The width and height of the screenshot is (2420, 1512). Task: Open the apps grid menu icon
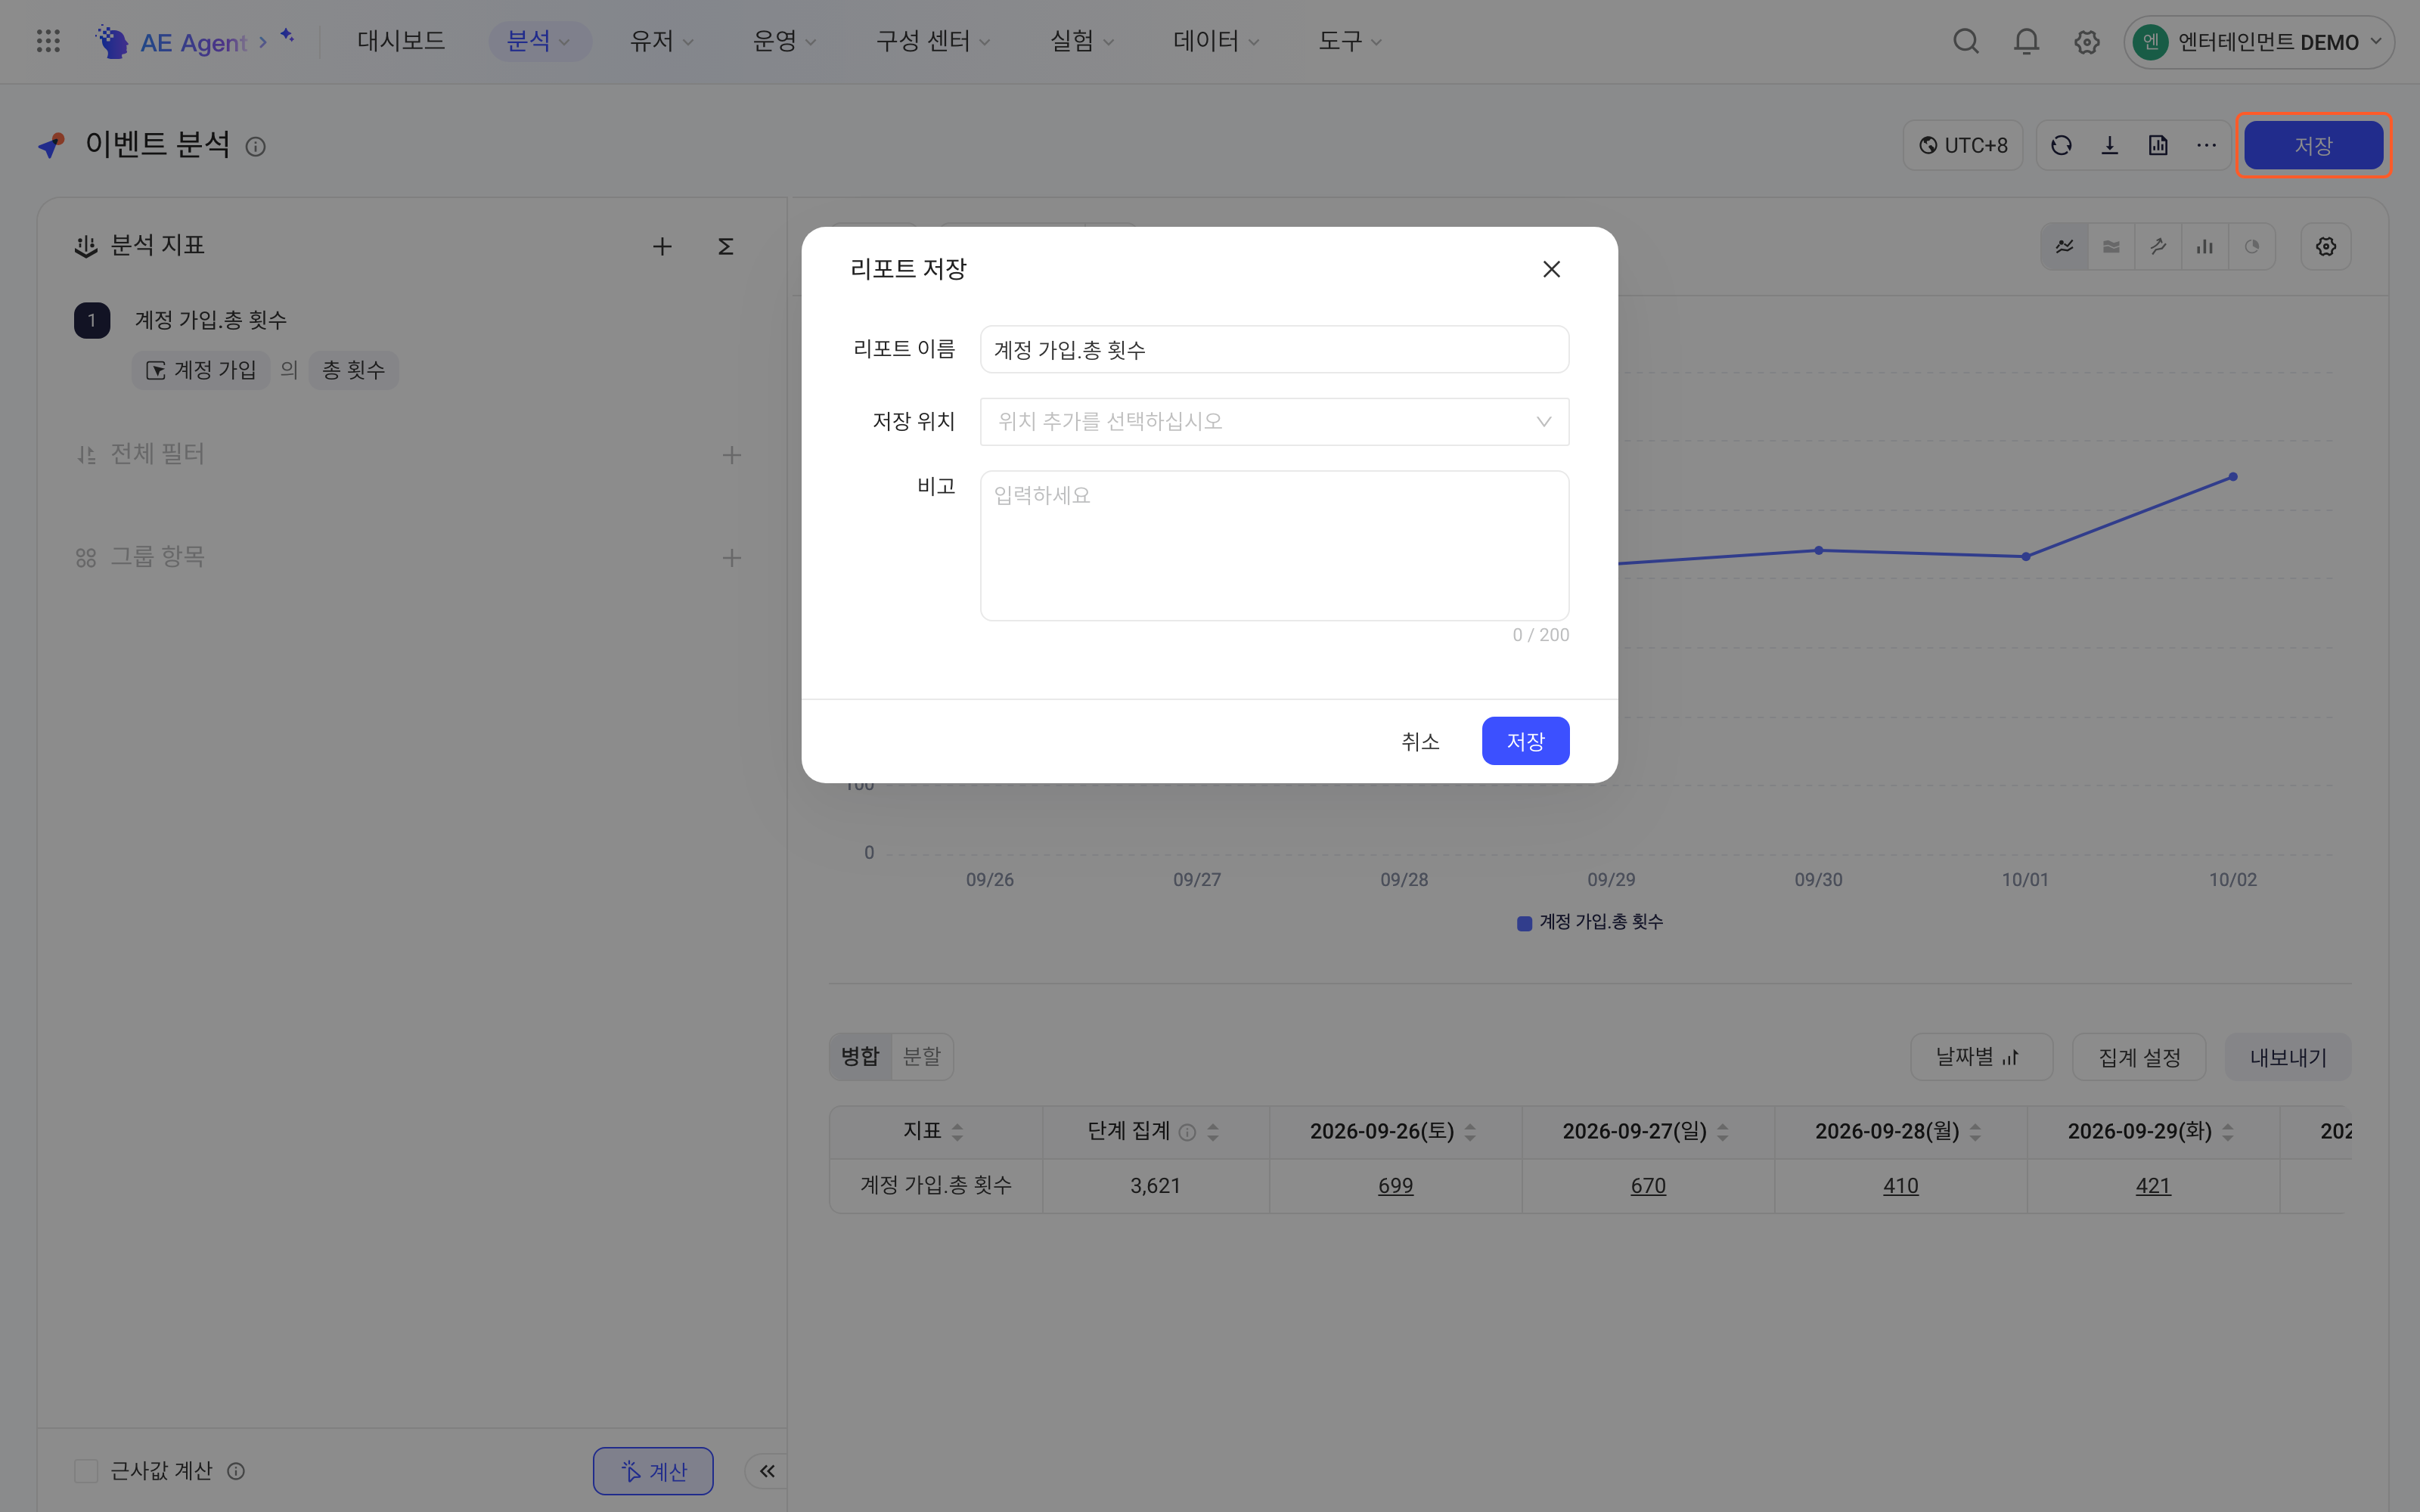coord(48,41)
